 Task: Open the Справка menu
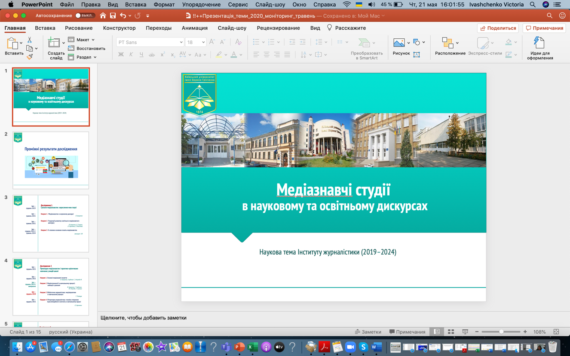325,4
